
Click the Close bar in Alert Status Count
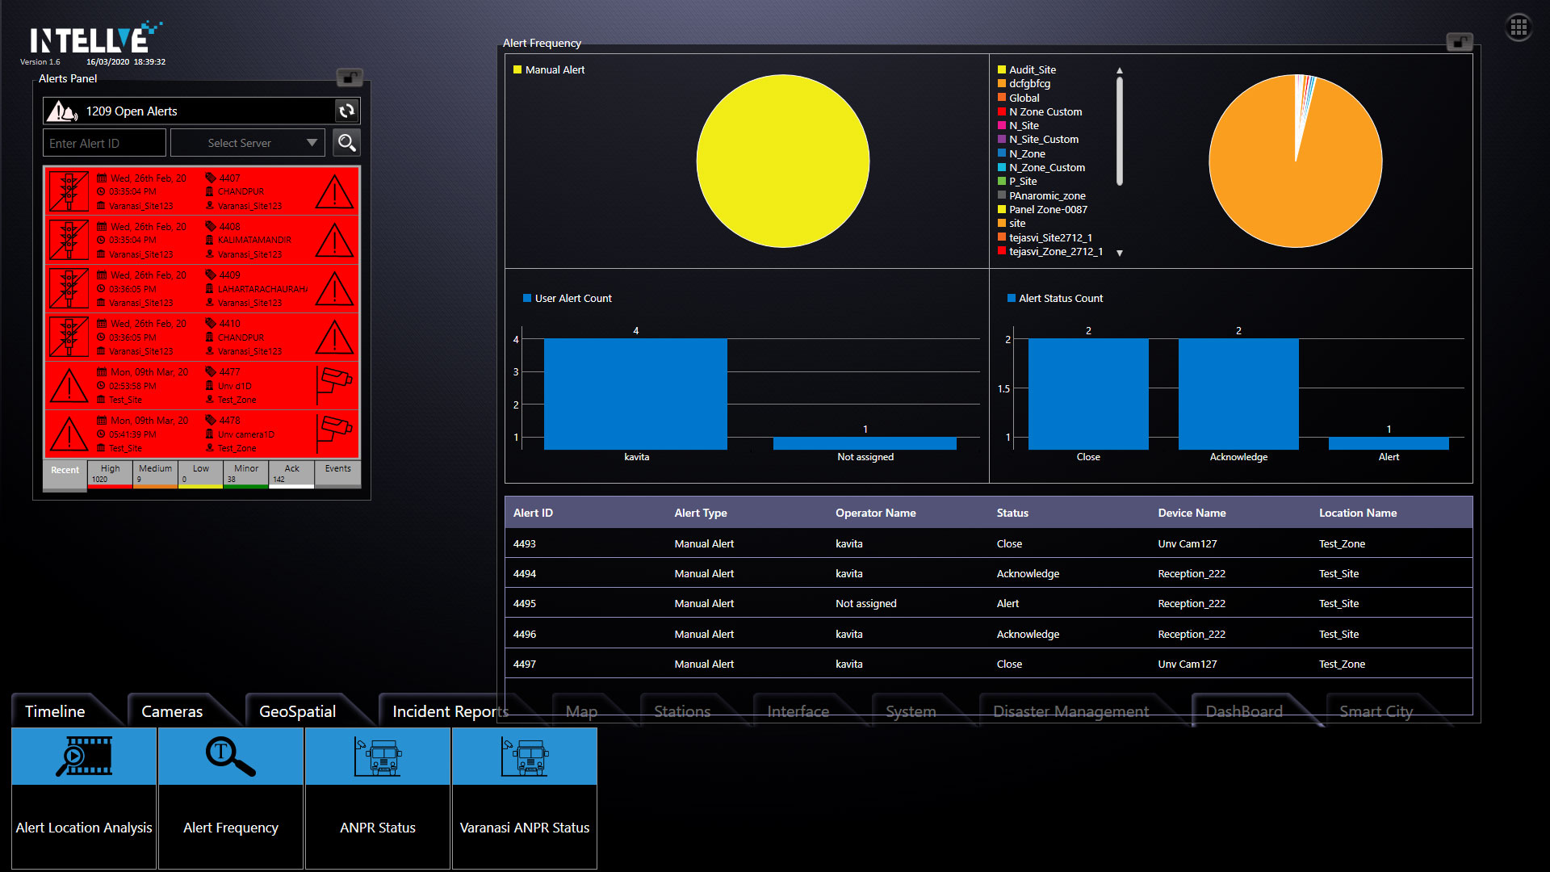click(x=1088, y=394)
